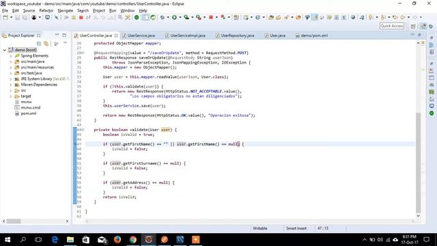Open the Project Explorer View Menu triangle
The image size is (437, 246).
click(x=66, y=43)
